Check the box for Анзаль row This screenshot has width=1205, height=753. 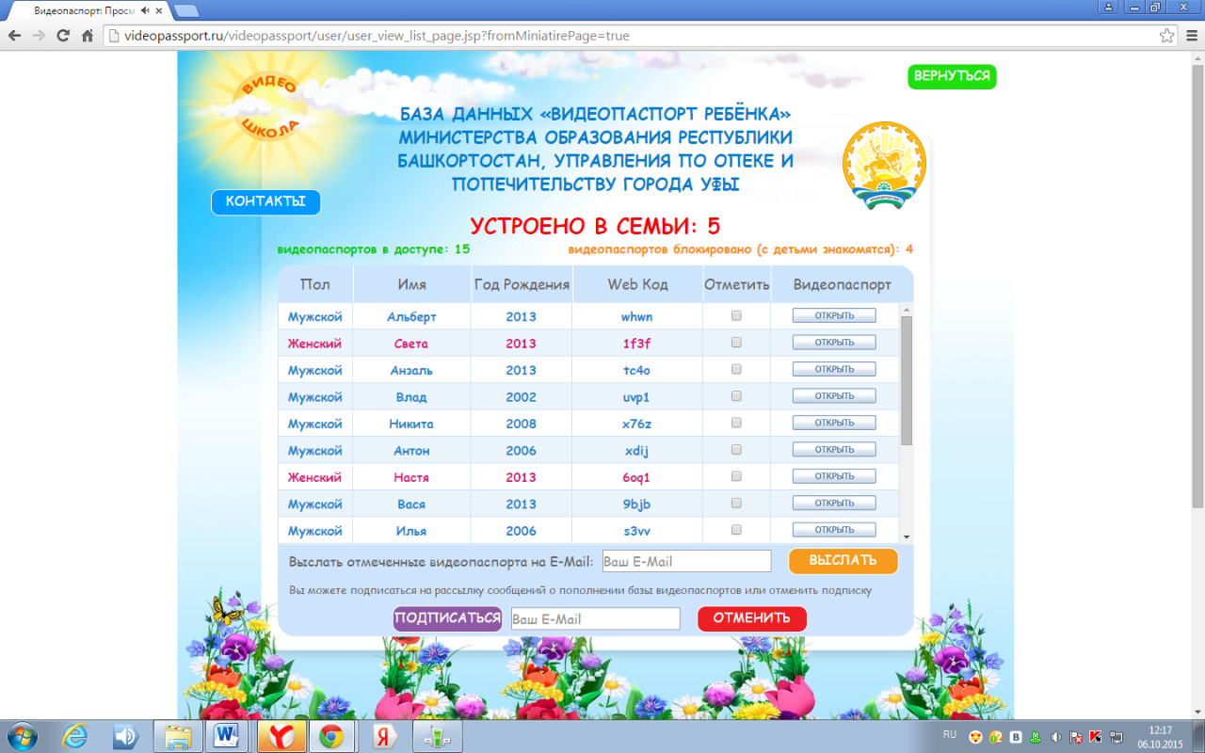pyautogui.click(x=736, y=369)
